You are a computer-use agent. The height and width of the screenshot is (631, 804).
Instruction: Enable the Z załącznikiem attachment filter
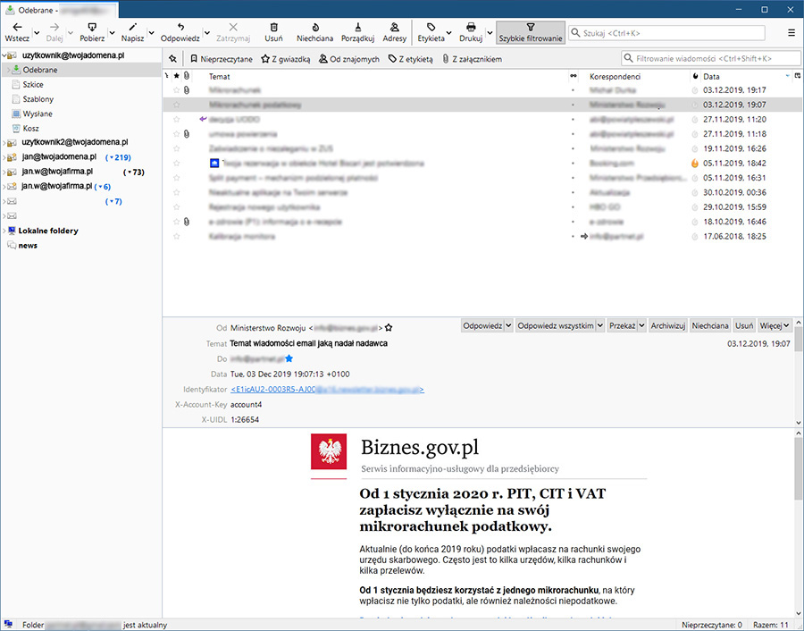pyautogui.click(x=471, y=59)
